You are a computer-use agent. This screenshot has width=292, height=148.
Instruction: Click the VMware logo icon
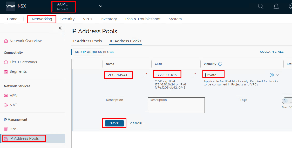tap(11, 6)
